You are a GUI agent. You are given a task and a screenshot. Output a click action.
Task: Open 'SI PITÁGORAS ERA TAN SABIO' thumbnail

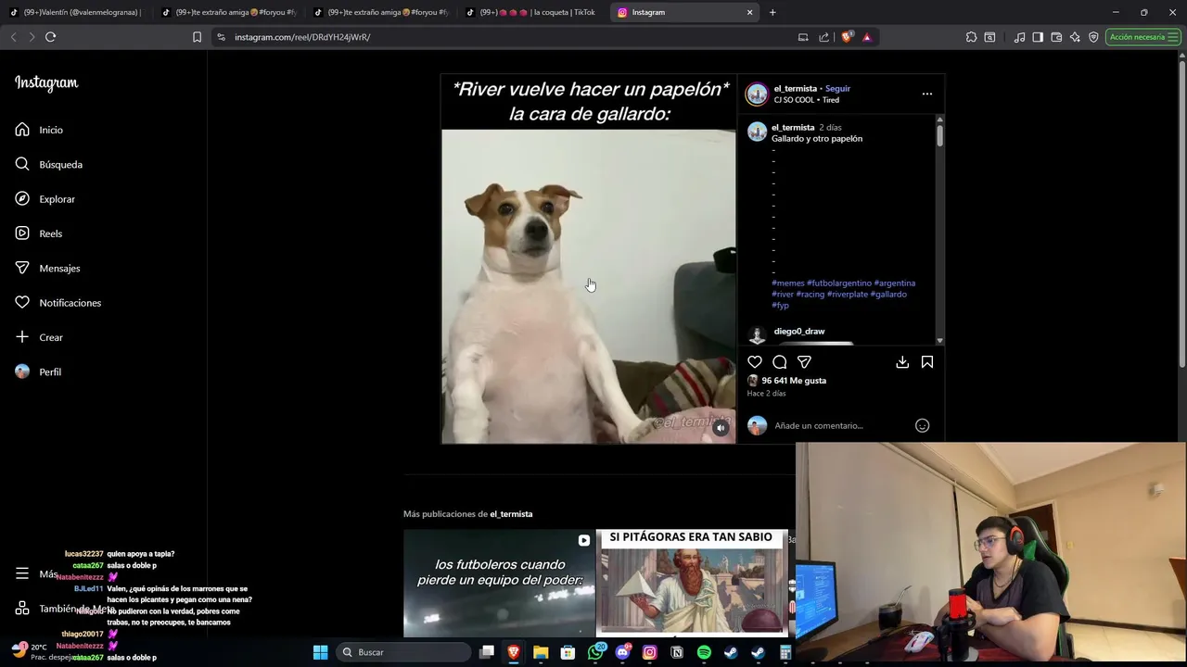click(x=693, y=584)
